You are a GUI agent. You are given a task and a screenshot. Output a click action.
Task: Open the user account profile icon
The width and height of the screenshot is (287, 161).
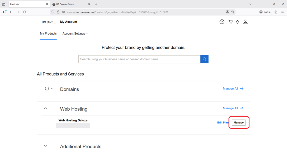coord(245,22)
